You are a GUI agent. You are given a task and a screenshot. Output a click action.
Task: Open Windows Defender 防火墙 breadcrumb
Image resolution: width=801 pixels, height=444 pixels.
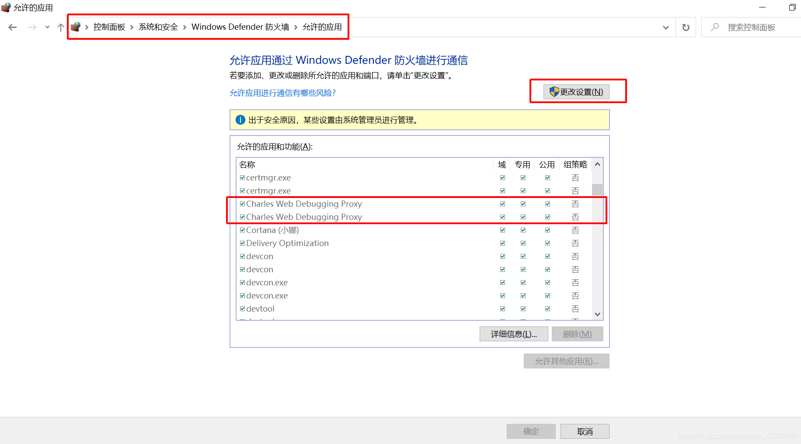click(240, 27)
